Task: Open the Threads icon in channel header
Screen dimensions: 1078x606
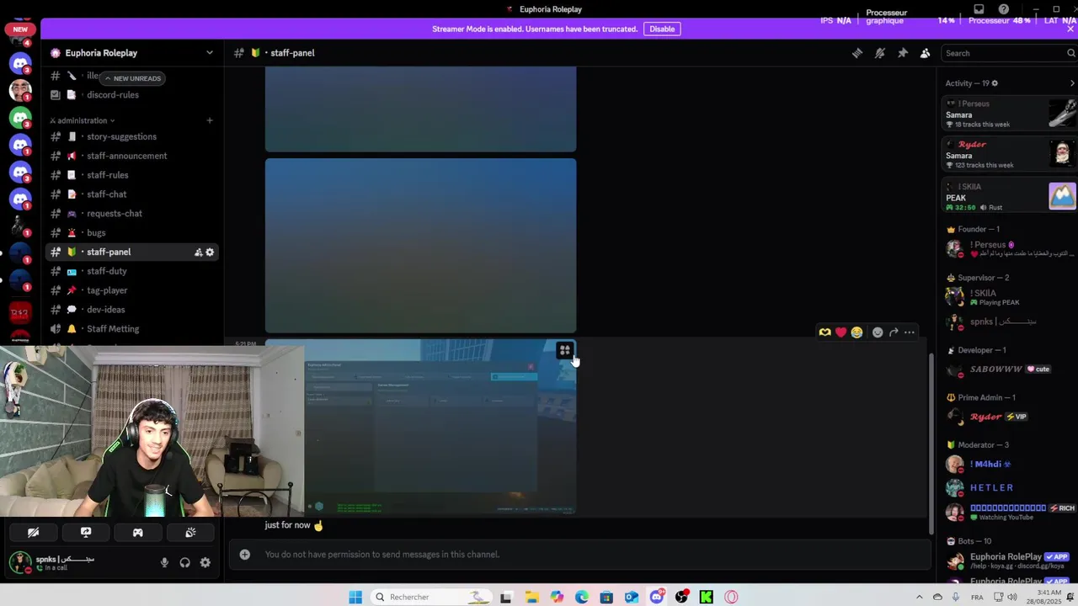Action: point(857,53)
